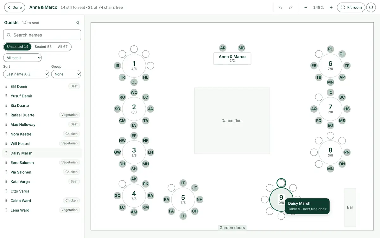
Task: Zoom out with the minus icon
Action: [x=306, y=7]
